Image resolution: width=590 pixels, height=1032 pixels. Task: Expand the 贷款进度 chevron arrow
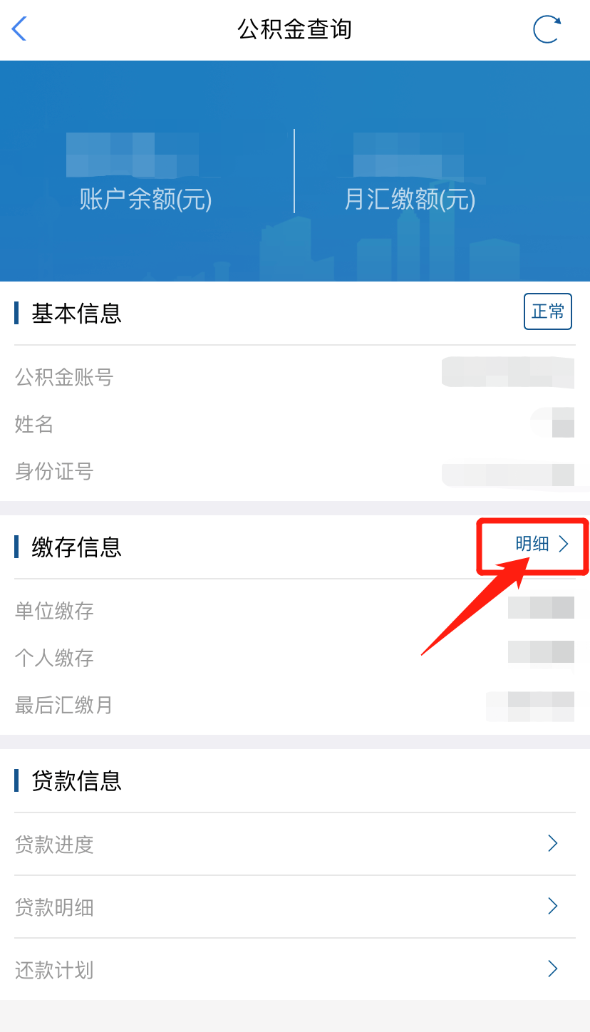click(552, 844)
